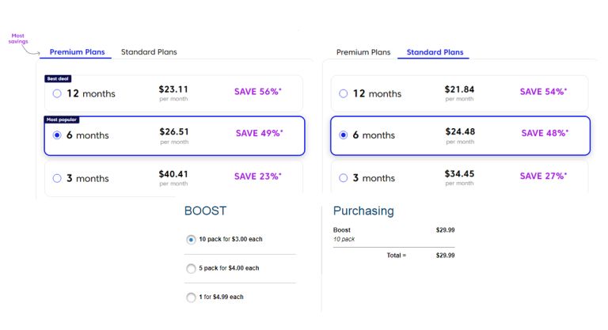Click the $40.41 per month price

click(173, 178)
